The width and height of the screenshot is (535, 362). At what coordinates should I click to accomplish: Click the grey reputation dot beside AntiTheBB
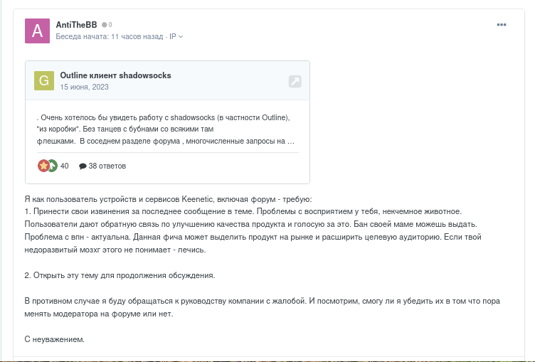coord(104,25)
